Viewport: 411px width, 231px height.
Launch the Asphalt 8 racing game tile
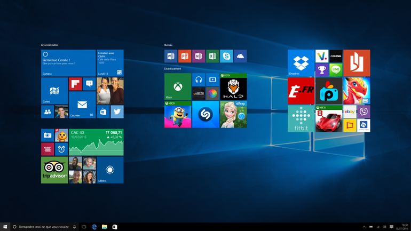click(x=329, y=118)
